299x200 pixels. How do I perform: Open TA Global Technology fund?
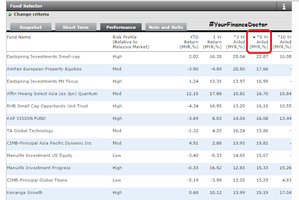pyautogui.click(x=30, y=131)
